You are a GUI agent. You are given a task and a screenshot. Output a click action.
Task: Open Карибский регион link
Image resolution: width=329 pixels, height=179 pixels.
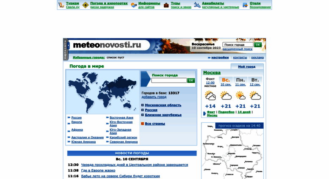pos(123,138)
